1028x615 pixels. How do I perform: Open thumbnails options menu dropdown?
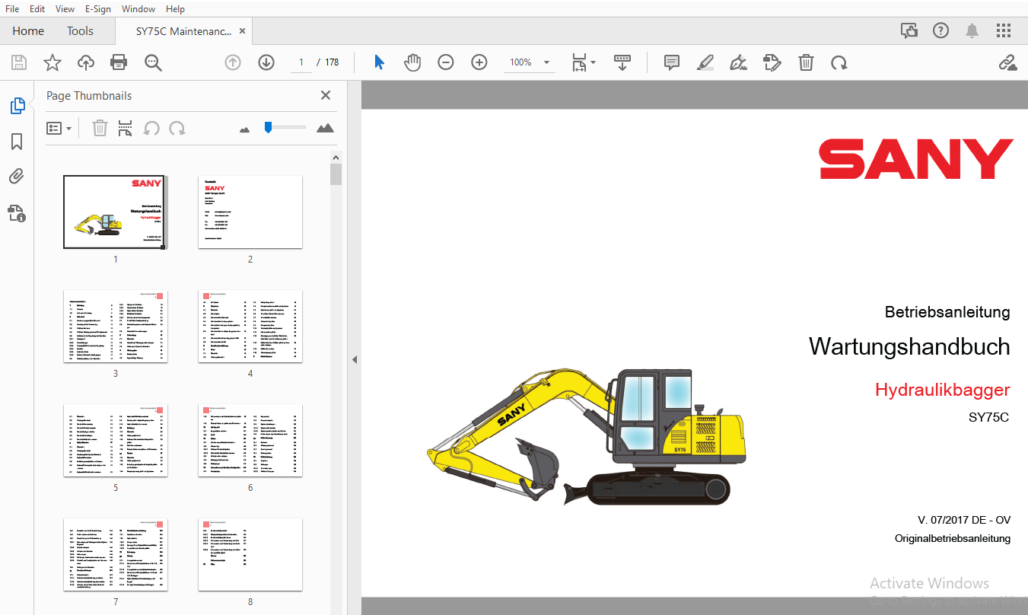tap(59, 129)
